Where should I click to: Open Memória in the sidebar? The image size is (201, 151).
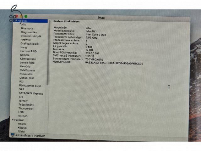point(25,66)
